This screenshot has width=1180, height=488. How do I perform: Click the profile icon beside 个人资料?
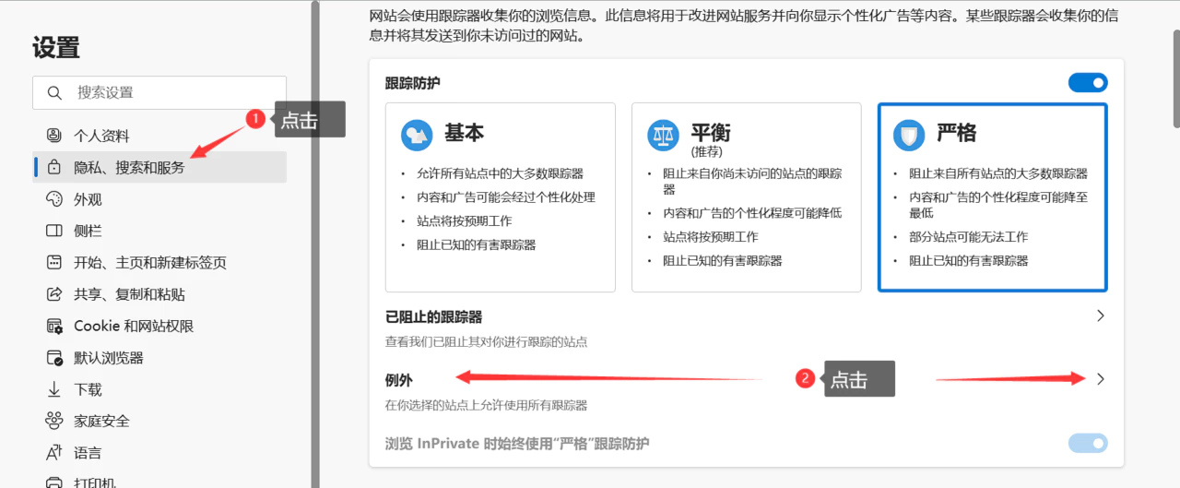54,136
